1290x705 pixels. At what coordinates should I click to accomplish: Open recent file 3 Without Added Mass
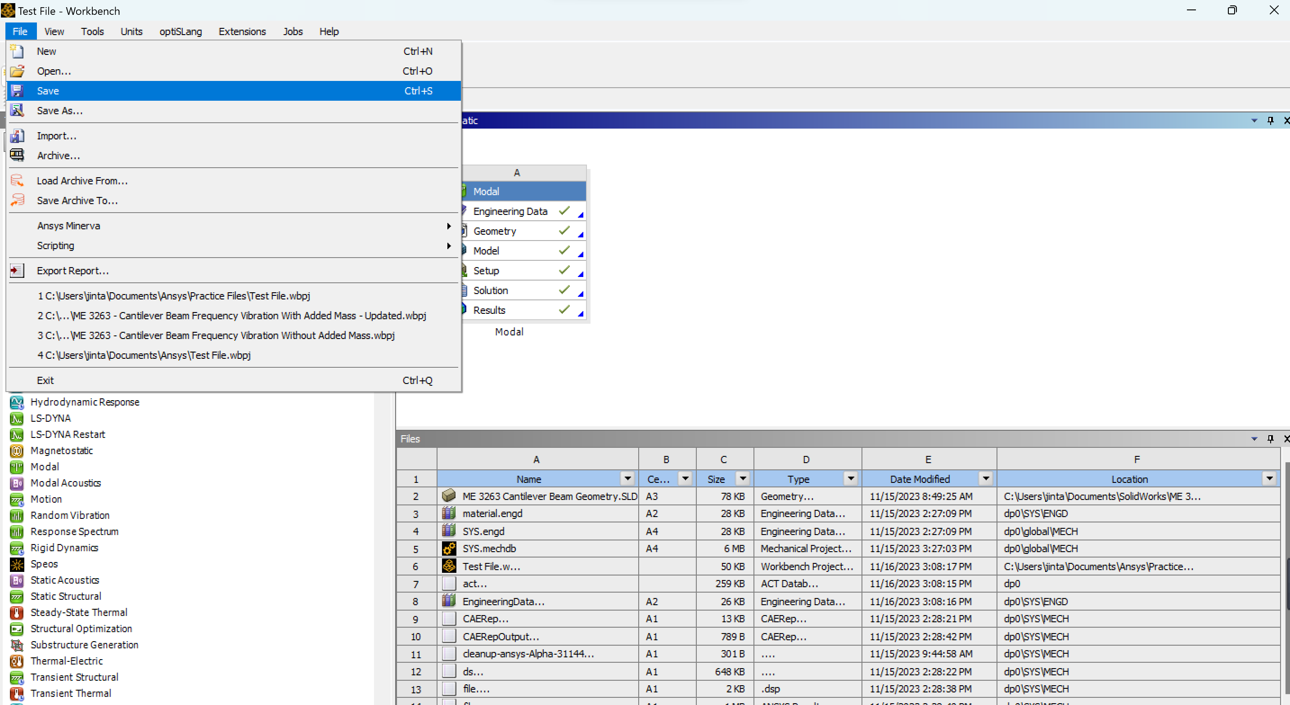click(x=233, y=335)
